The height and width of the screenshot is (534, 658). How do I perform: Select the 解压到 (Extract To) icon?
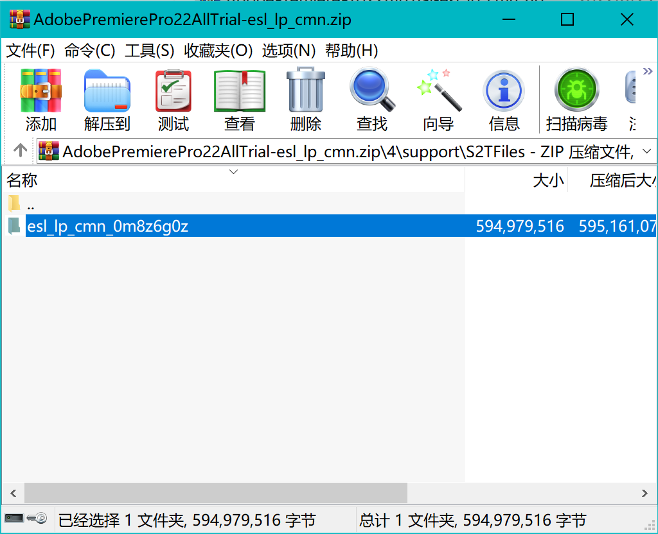pos(107,96)
